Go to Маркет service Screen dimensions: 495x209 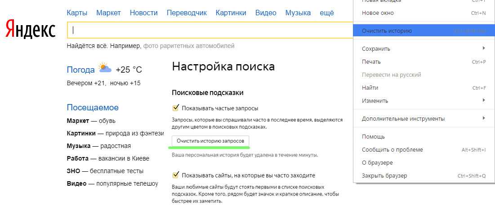[109, 13]
